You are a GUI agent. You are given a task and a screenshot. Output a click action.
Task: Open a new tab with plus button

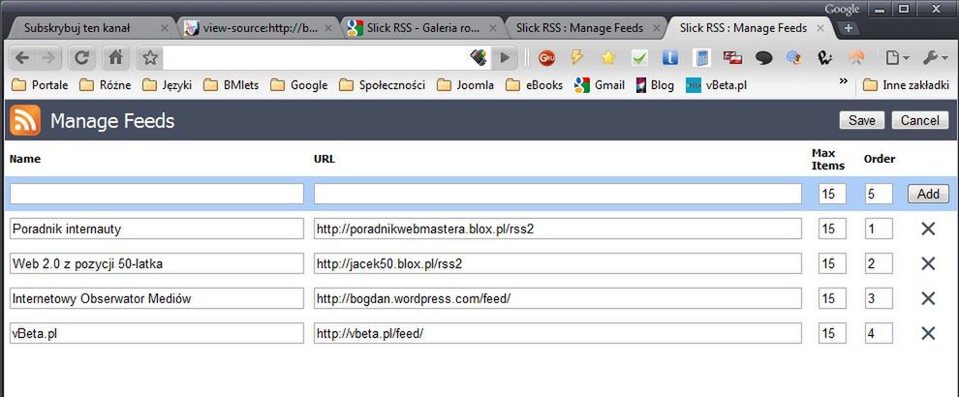click(848, 28)
